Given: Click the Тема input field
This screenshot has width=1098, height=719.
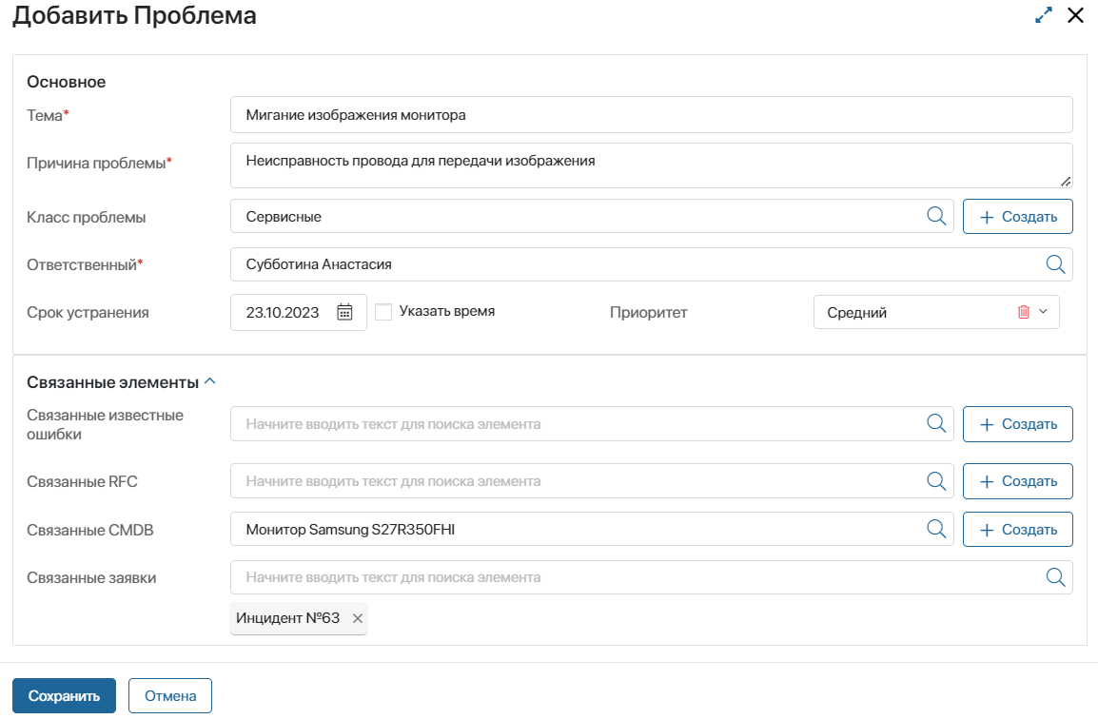Looking at the screenshot, I should (651, 115).
